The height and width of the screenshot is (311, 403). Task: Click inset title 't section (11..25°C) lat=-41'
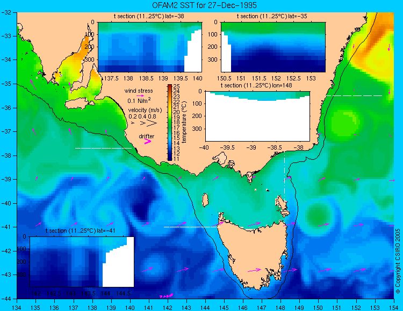(80, 231)
